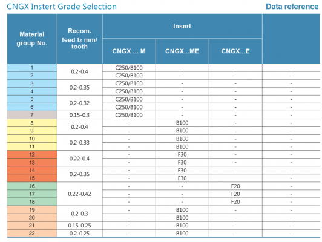Click C250/B100 grade in group 7 row
Viewport: 322px width, 242px height.
coord(129,115)
